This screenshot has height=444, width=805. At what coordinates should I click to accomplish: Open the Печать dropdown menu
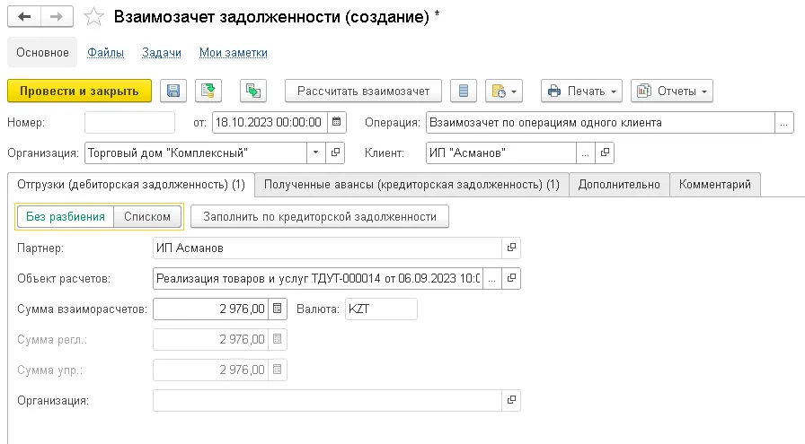pos(581,91)
